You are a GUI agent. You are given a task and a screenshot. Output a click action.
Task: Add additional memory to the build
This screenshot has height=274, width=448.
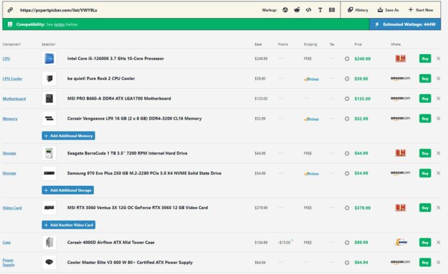tap(68, 136)
